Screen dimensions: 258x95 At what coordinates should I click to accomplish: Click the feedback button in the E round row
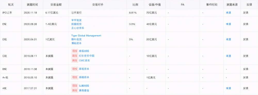point(246,24)
